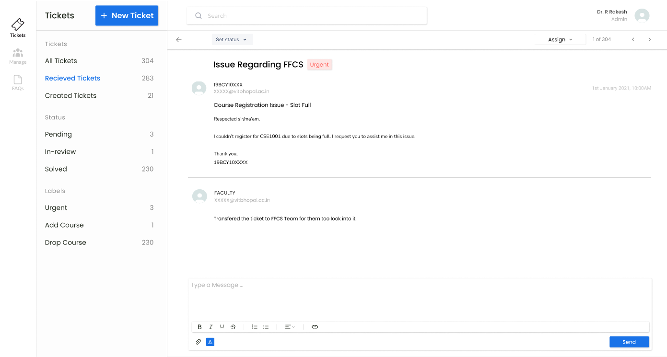The width and height of the screenshot is (667, 357).
Task: Open the text alignment dropdown
Action: [x=290, y=327]
